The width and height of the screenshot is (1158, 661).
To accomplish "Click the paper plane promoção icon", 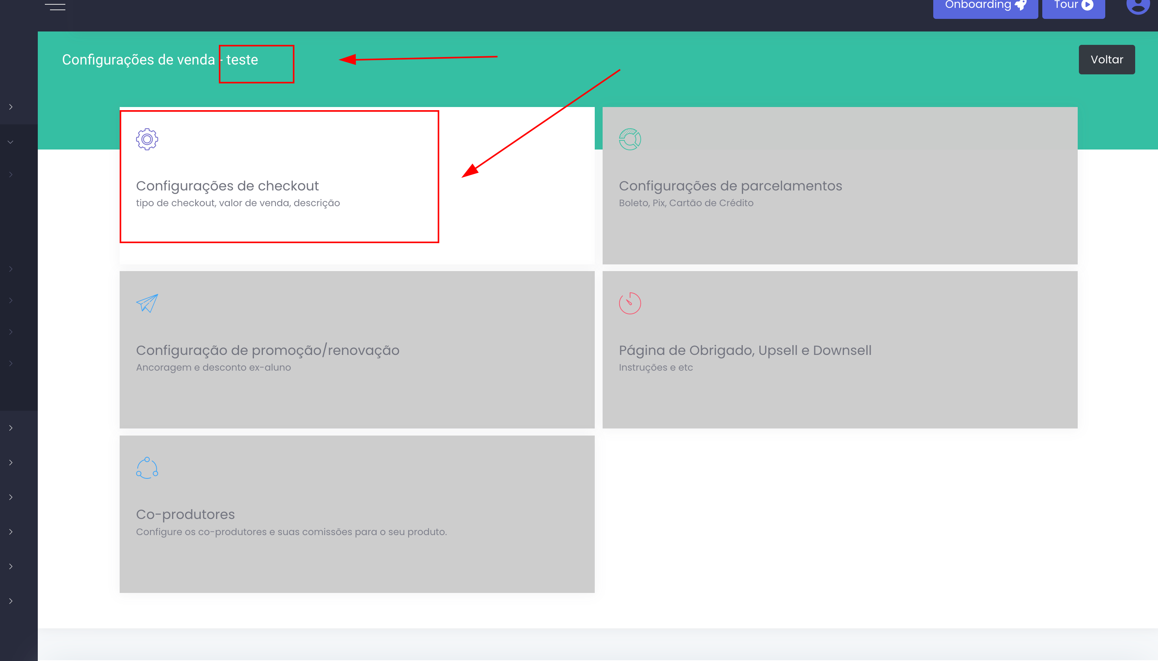I will click(x=147, y=303).
